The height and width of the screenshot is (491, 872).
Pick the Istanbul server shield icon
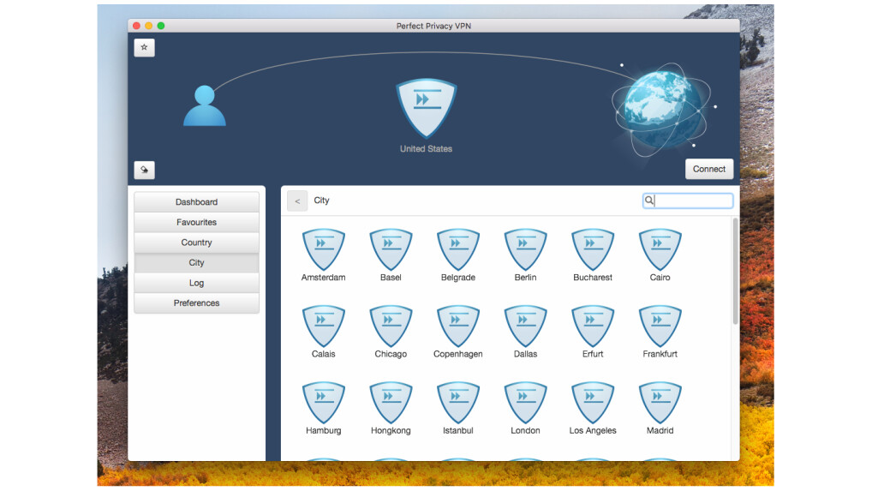coord(458,403)
